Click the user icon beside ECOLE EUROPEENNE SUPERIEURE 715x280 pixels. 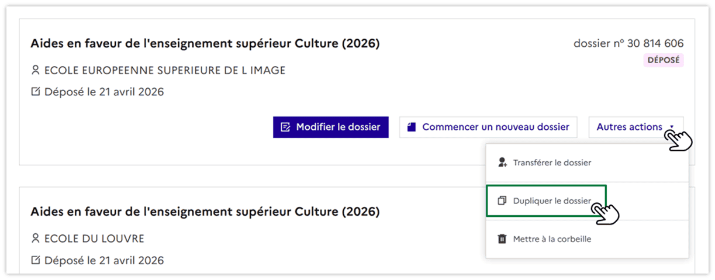click(x=36, y=71)
